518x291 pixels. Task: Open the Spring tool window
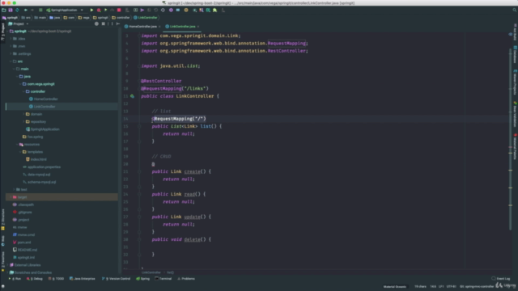pyautogui.click(x=143, y=279)
